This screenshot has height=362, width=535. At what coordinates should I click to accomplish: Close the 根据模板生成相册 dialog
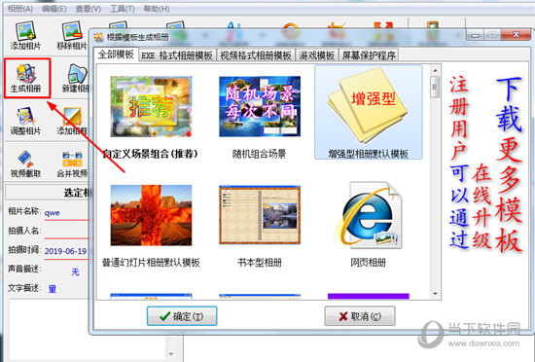pos(517,34)
